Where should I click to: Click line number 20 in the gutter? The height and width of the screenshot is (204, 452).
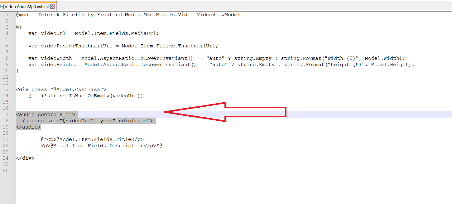point(6,133)
